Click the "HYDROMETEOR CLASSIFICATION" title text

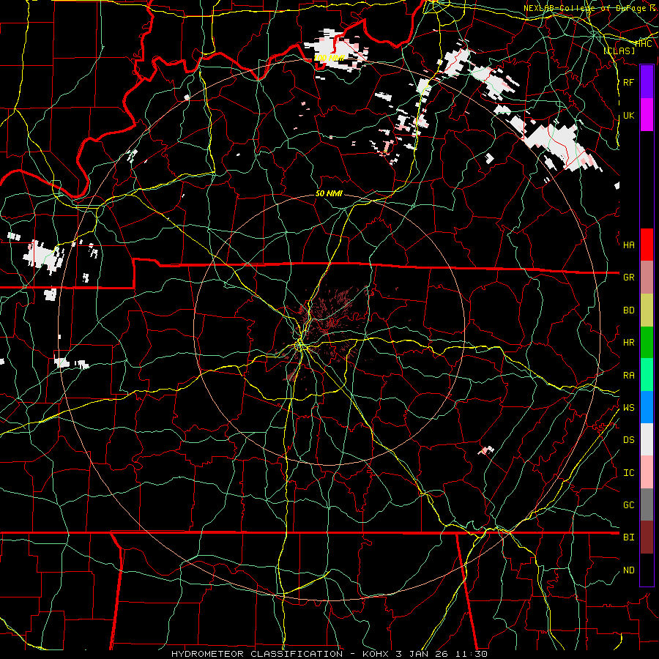click(257, 654)
